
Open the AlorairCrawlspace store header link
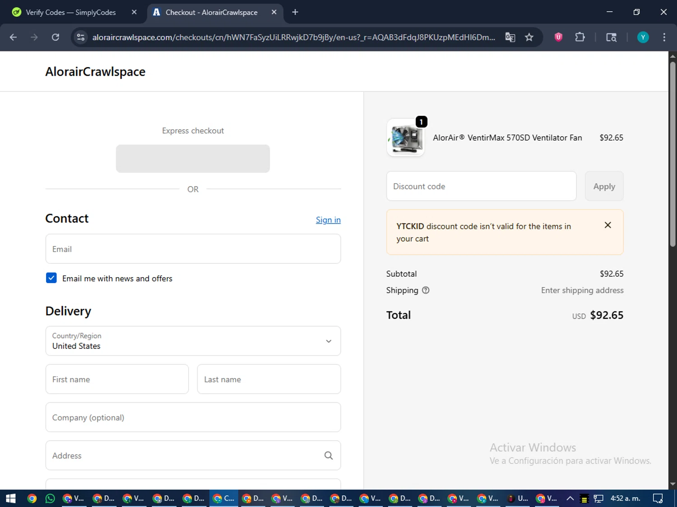[95, 72]
